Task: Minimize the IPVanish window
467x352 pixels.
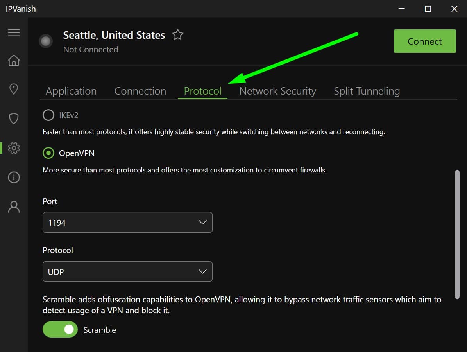Action: [401, 9]
